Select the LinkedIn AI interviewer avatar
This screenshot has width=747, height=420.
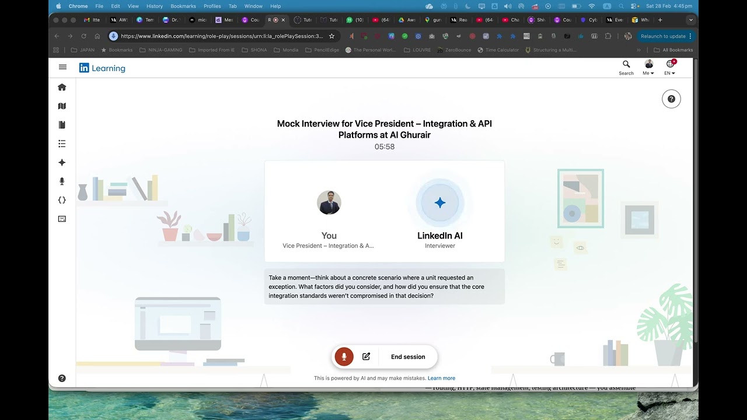[440, 202]
